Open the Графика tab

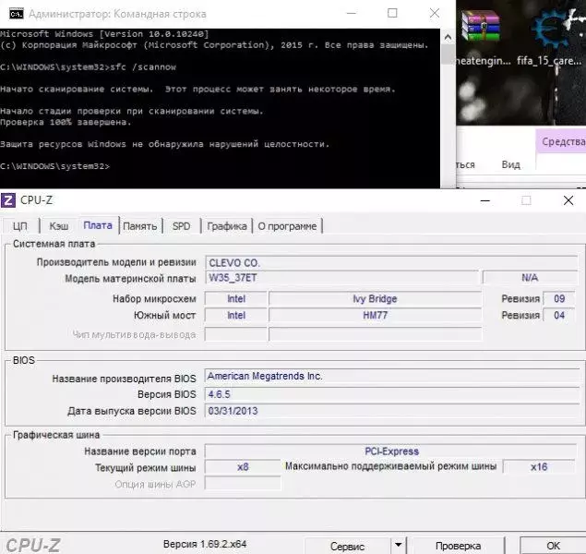point(227,226)
